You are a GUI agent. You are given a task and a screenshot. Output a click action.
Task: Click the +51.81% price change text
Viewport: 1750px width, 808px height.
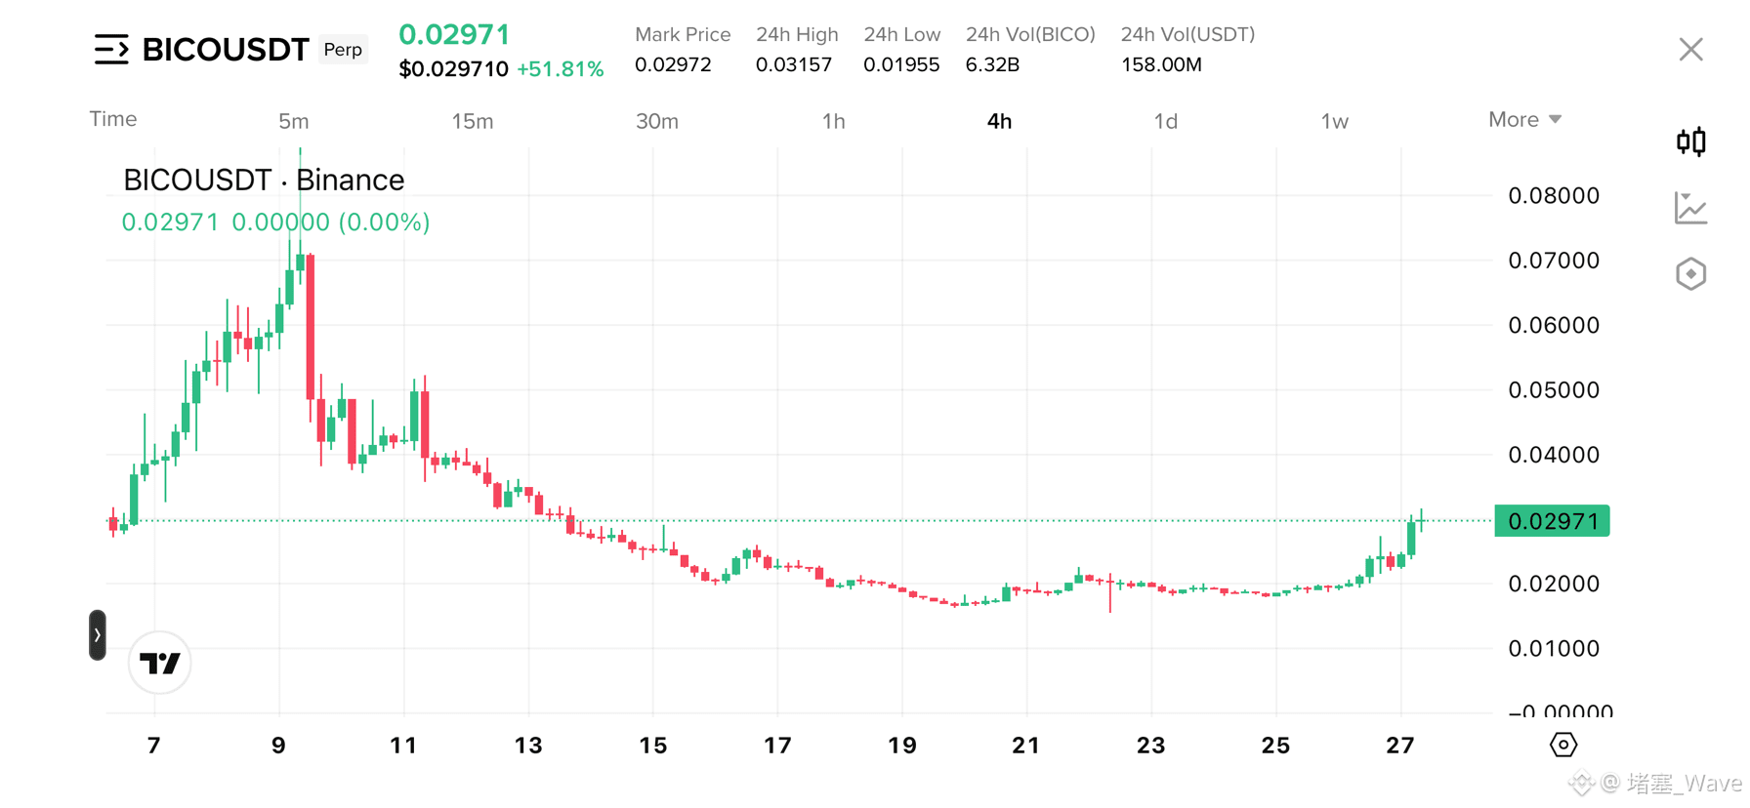coord(561,69)
